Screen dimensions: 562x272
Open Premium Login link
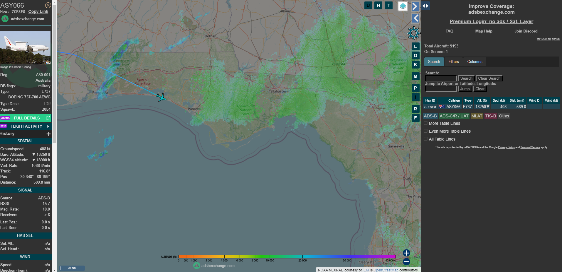click(x=491, y=21)
